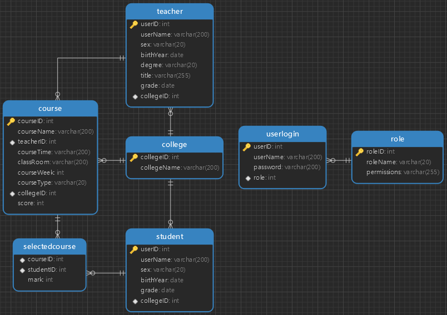Click the primary key icon in college table
The height and width of the screenshot is (315, 447).
pyautogui.click(x=133, y=157)
